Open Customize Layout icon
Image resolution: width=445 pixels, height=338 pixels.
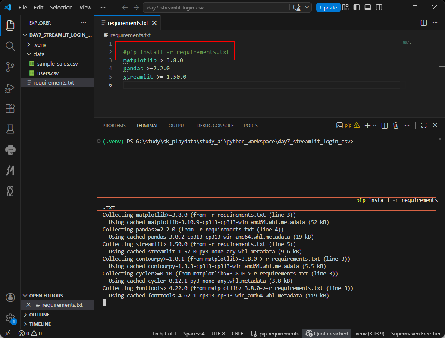coord(345,7)
